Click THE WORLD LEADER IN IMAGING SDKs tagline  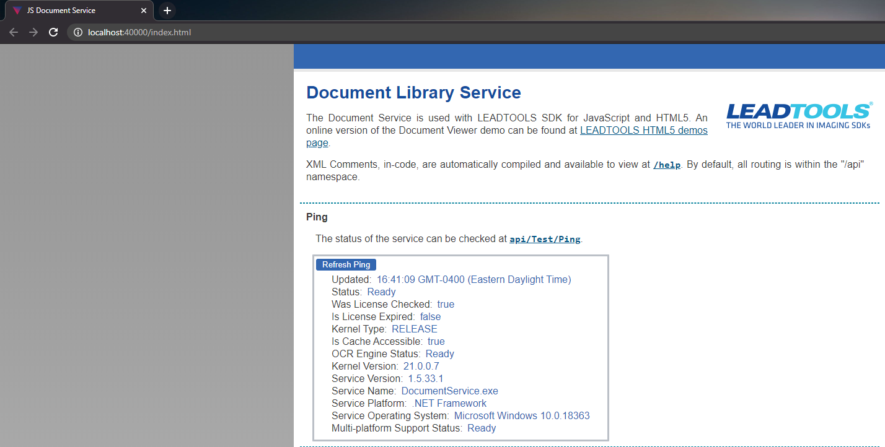click(798, 125)
